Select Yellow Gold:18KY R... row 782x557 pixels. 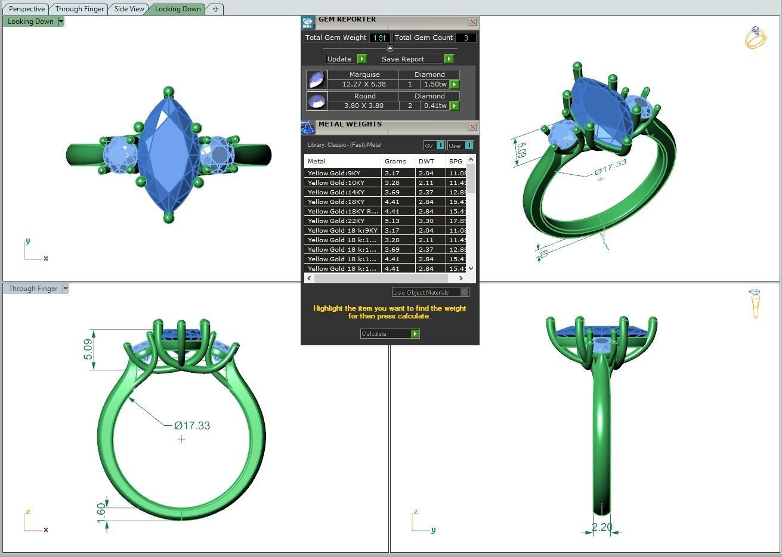coord(385,211)
